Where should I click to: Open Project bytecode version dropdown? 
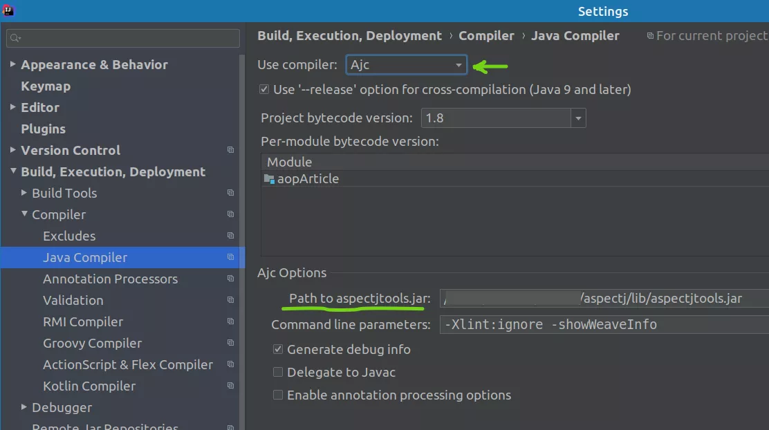[x=579, y=118]
